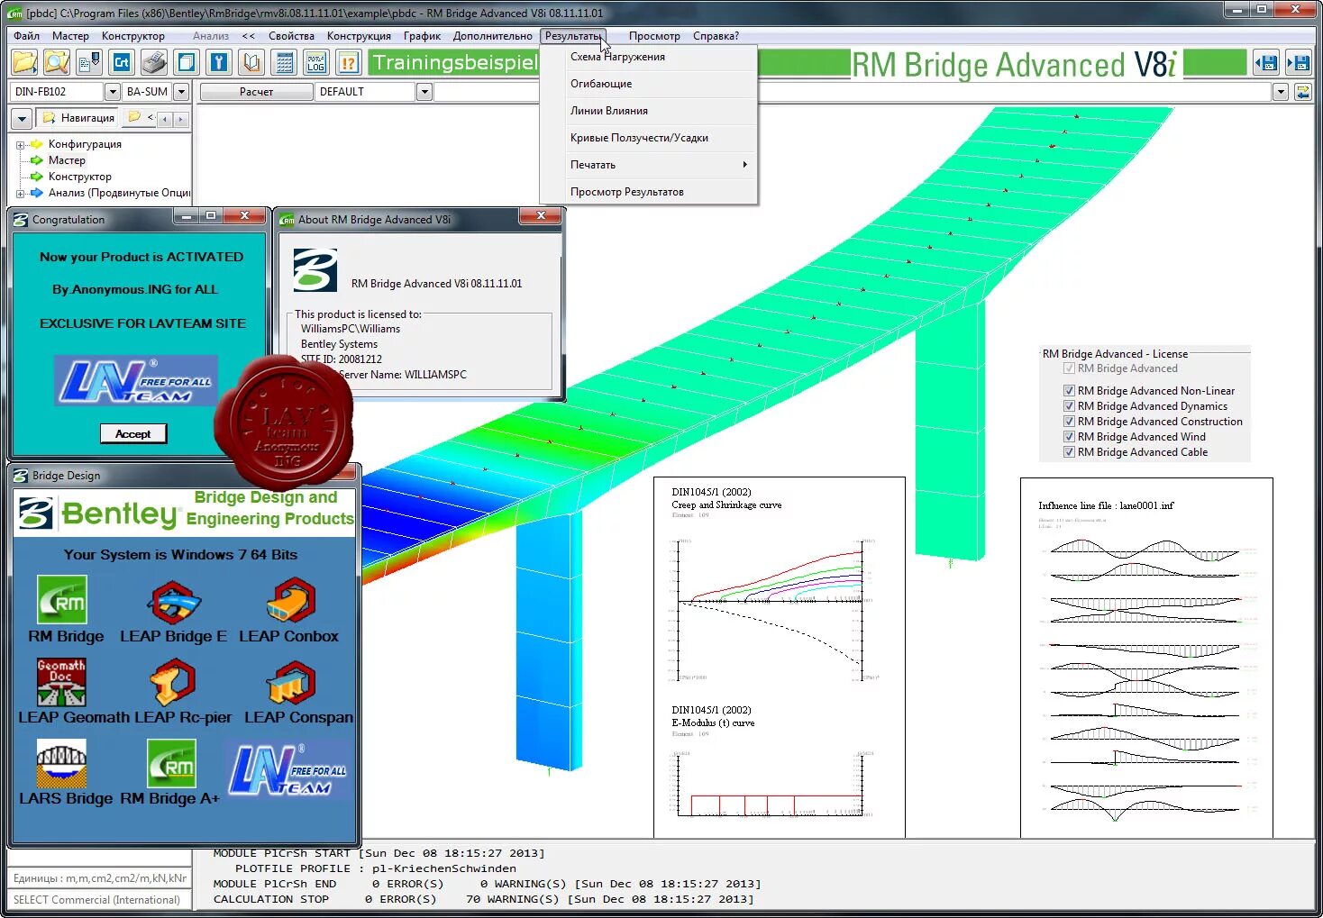Click the stacked pages toolbar icon
The height and width of the screenshot is (918, 1323).
(187, 62)
